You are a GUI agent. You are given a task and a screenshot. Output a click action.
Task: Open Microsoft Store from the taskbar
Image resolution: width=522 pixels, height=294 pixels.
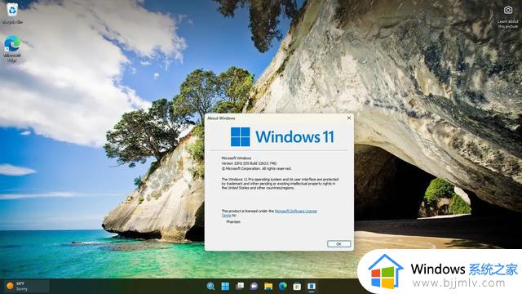coord(297,286)
